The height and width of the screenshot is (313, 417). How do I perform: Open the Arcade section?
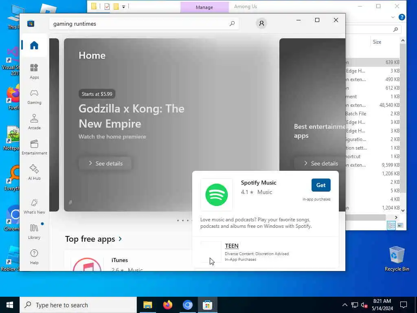click(x=34, y=122)
